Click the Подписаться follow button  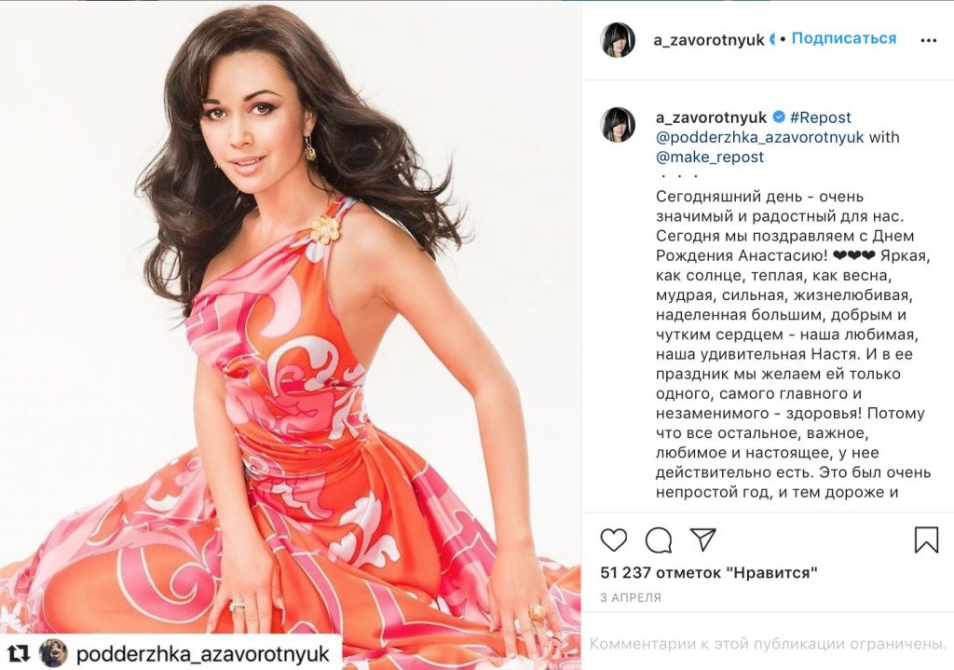(843, 38)
